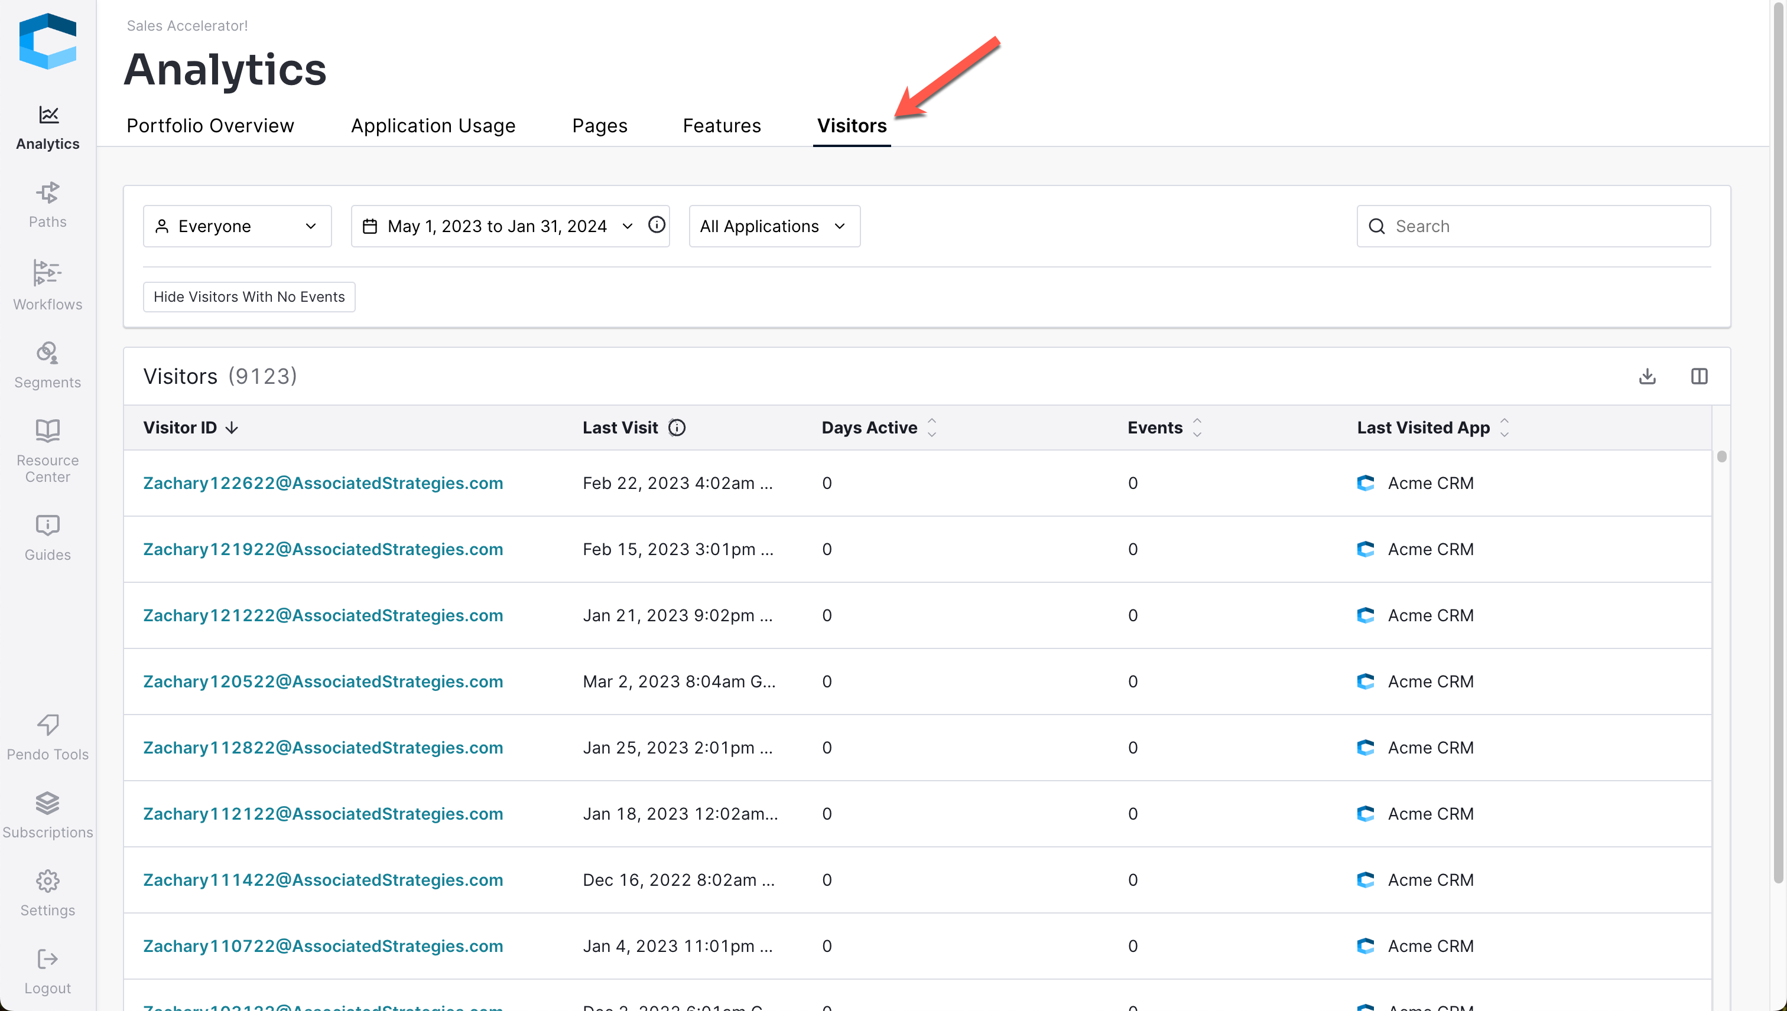Open visitor Zachary122622@AssociatedStrategies.com
Image resolution: width=1787 pixels, height=1011 pixels.
[x=323, y=483]
